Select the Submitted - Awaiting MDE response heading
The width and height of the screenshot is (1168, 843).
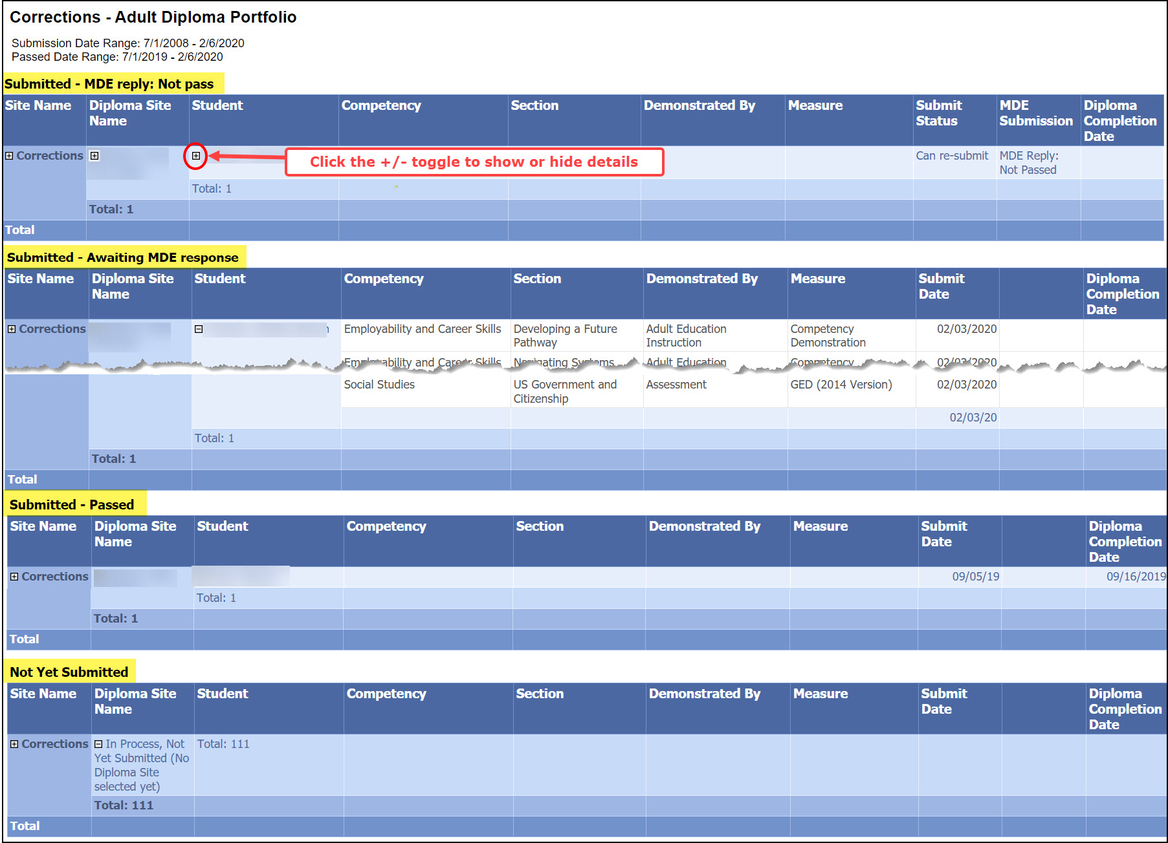123,257
